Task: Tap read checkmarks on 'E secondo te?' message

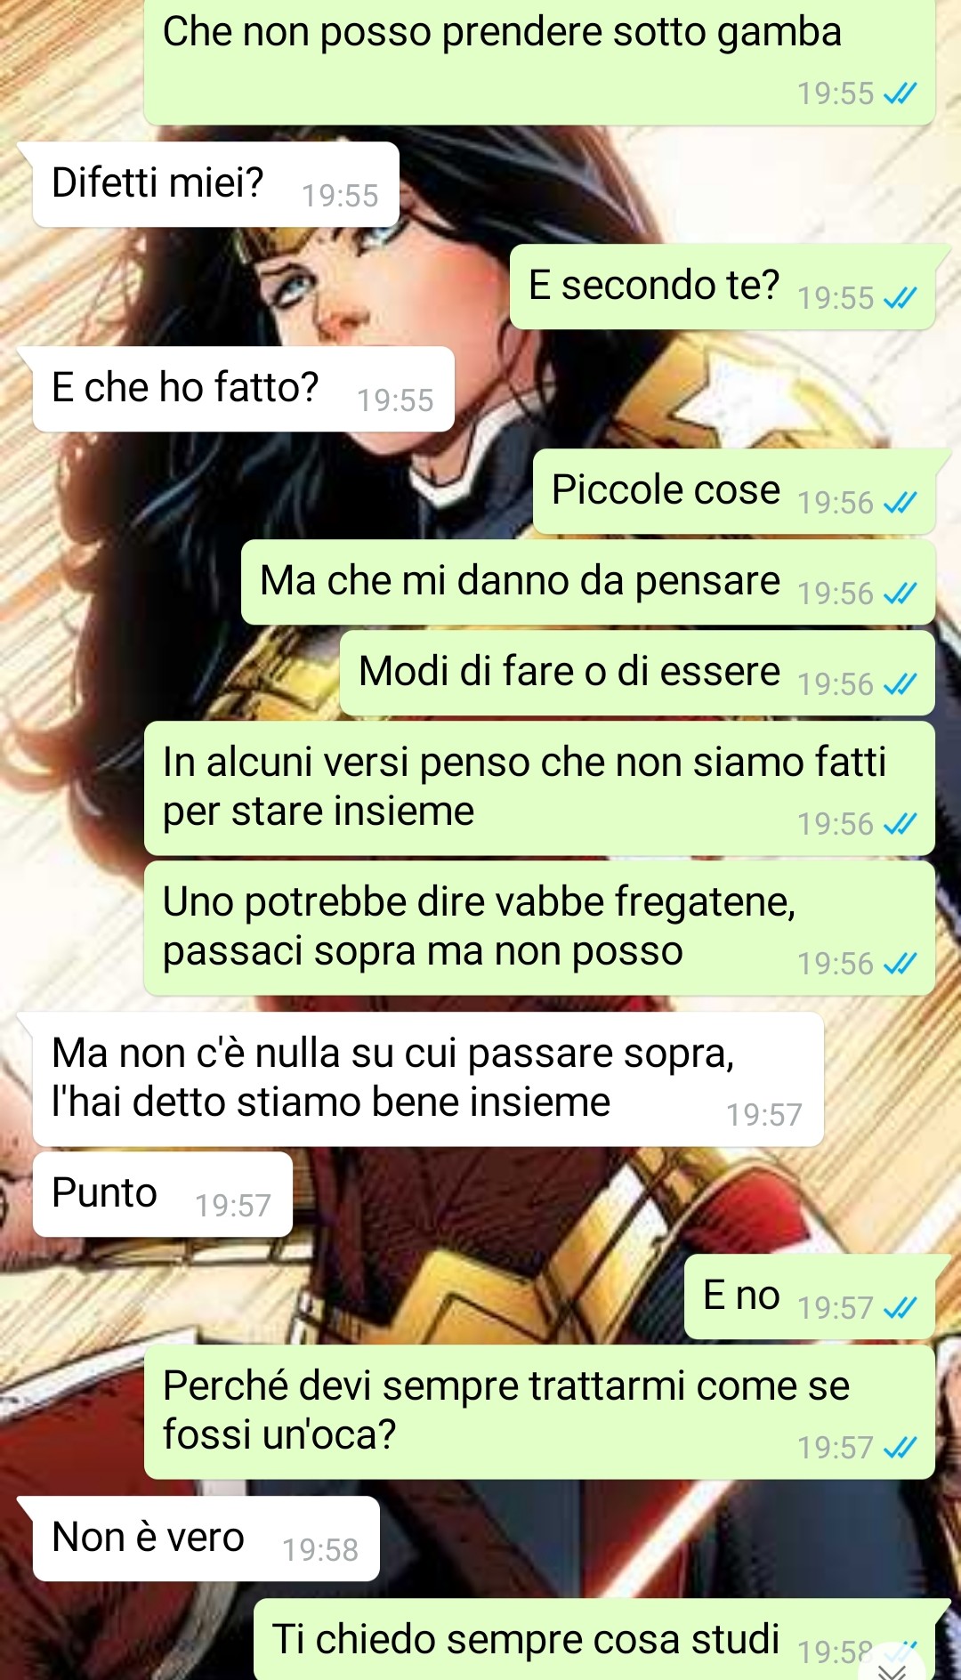Action: tap(900, 298)
